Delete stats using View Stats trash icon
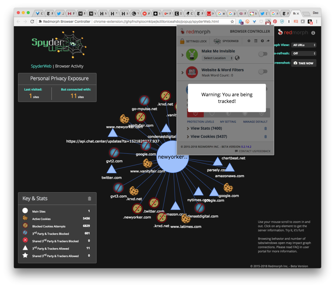Screen dimensions: 335x288 click(265, 128)
